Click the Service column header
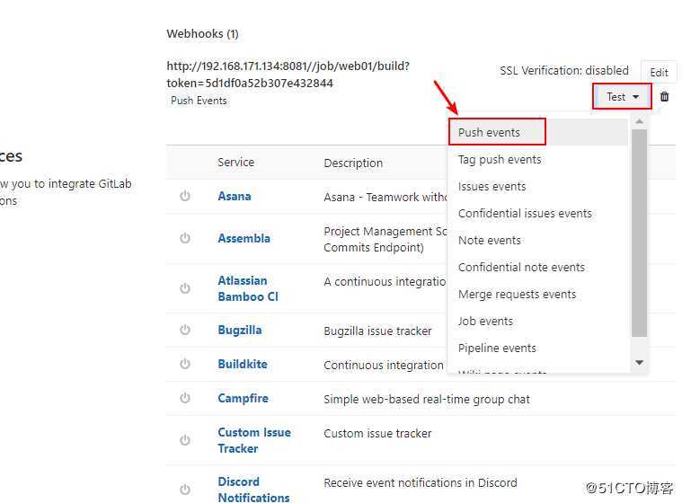This screenshot has height=503, width=682. pos(235,163)
